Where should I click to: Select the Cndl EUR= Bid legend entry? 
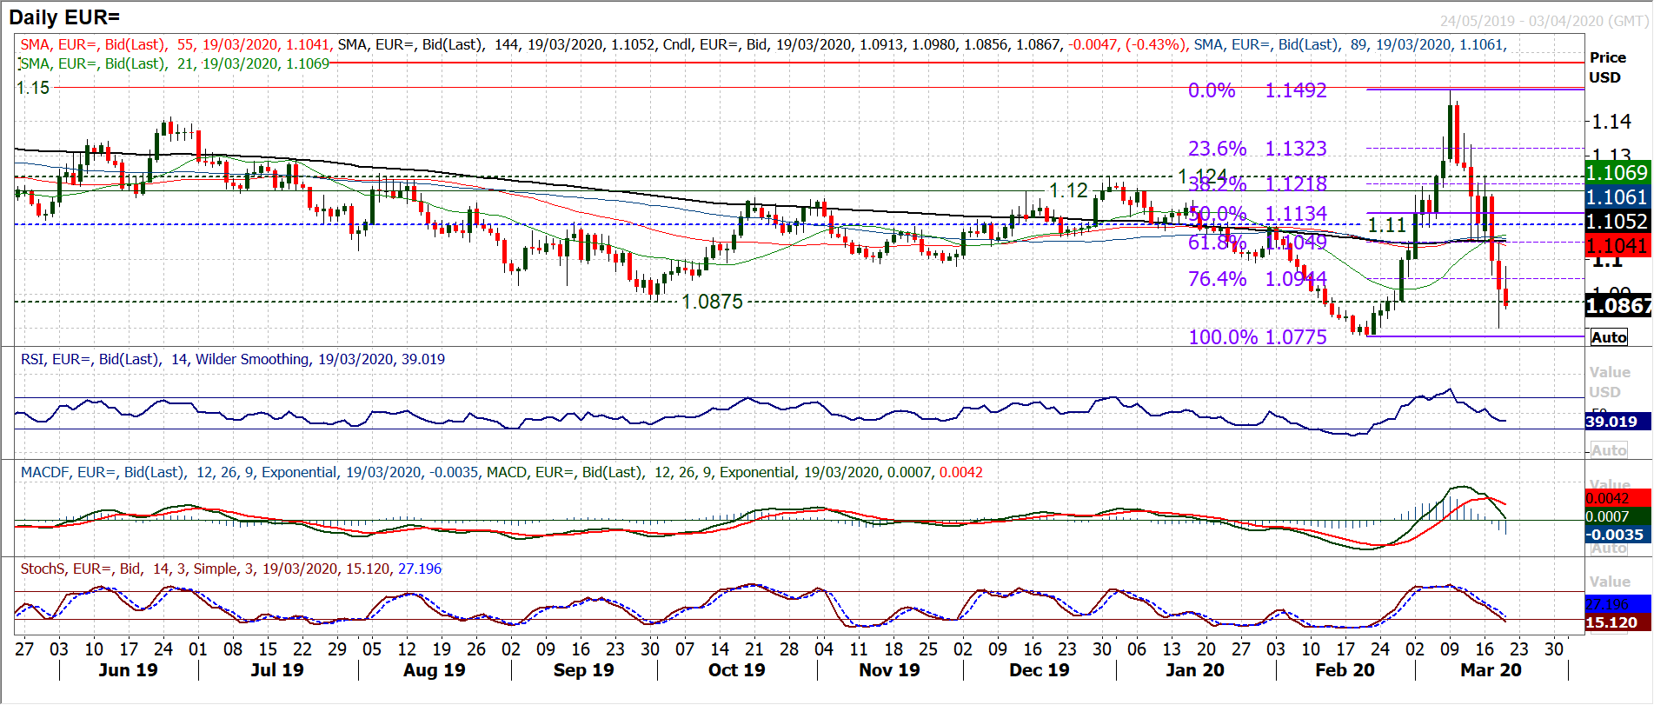coord(925,44)
